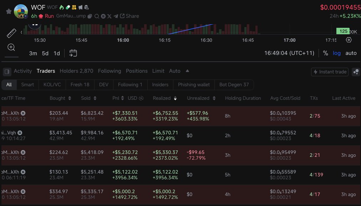Switch to the Traders tab
Image resolution: width=361 pixels, height=206 pixels.
point(46,71)
